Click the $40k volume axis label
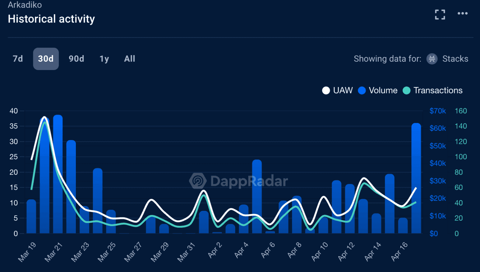Viewport: 480px width, 272px height. coord(438,163)
